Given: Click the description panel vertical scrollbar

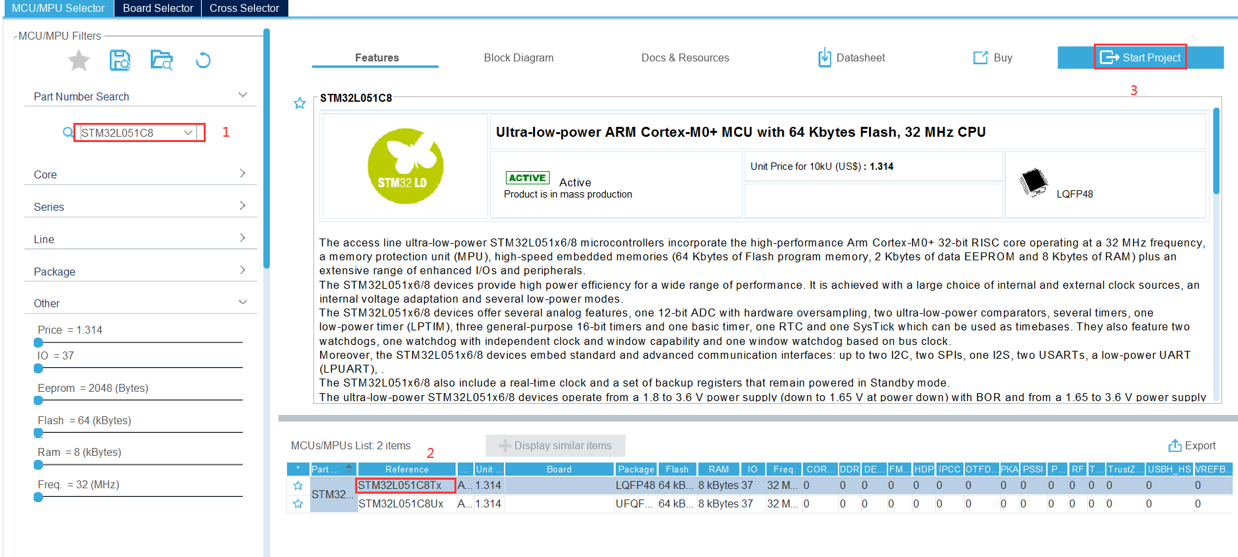Looking at the screenshot, I should (x=1216, y=151).
